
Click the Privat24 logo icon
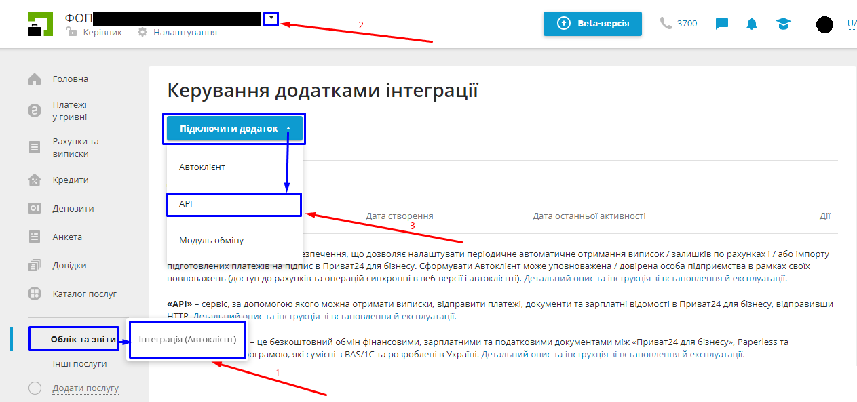[40, 24]
